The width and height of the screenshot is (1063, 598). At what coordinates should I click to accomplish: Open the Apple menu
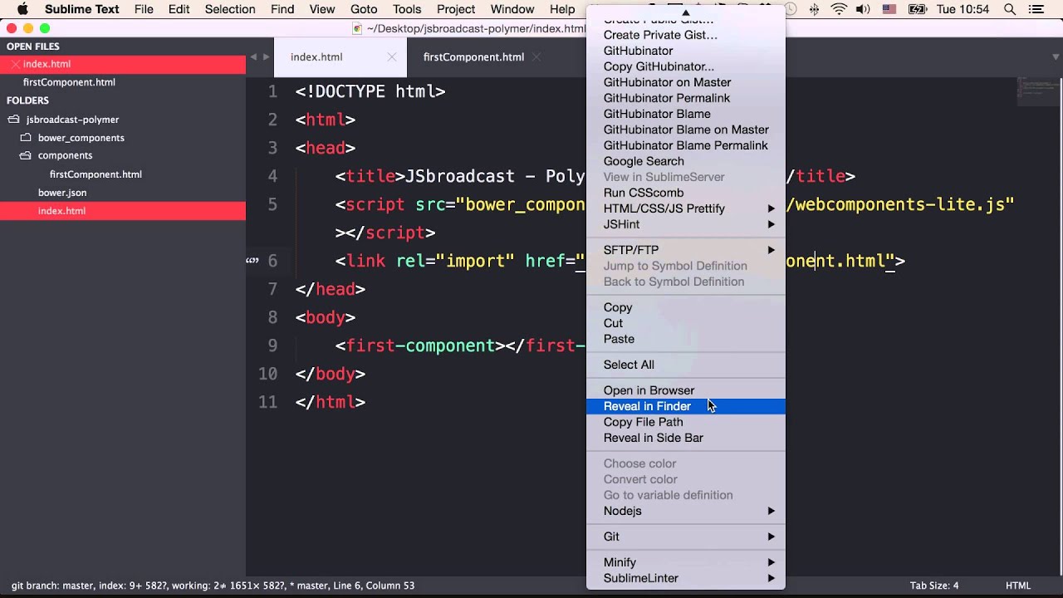tap(22, 9)
